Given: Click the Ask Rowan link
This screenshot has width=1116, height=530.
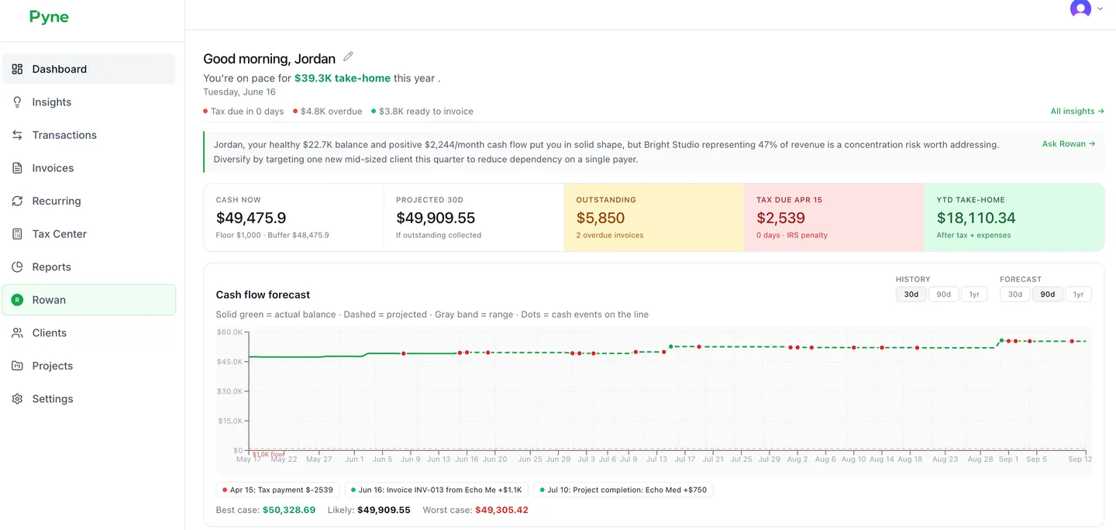Looking at the screenshot, I should point(1069,144).
